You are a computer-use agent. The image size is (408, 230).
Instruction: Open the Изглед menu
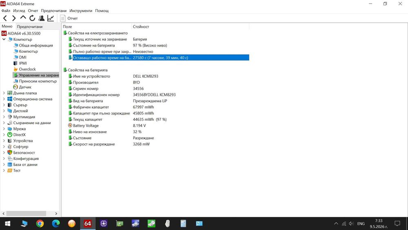[19, 11]
